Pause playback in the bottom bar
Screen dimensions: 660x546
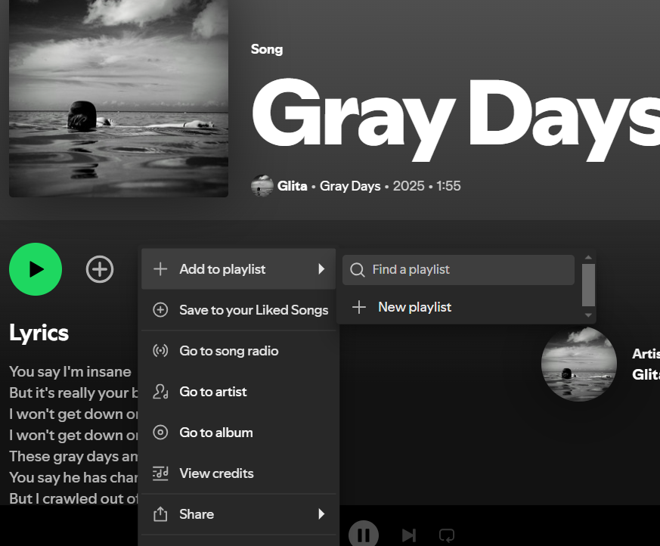pyautogui.click(x=364, y=535)
